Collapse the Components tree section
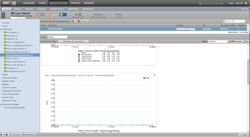This screenshot has width=250, height=137. 1,29
